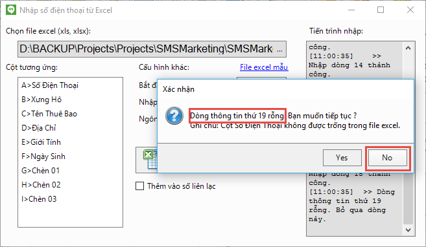Select E>Giới Tính column mapping
This screenshot has height=247, width=426.
point(41,142)
